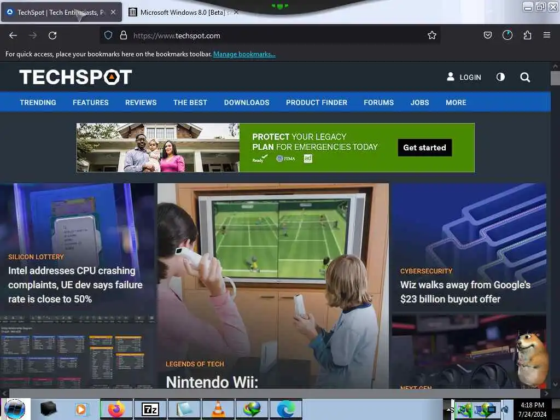Open the black box taskbar icon
The height and width of the screenshot is (420, 560).
pos(48,409)
